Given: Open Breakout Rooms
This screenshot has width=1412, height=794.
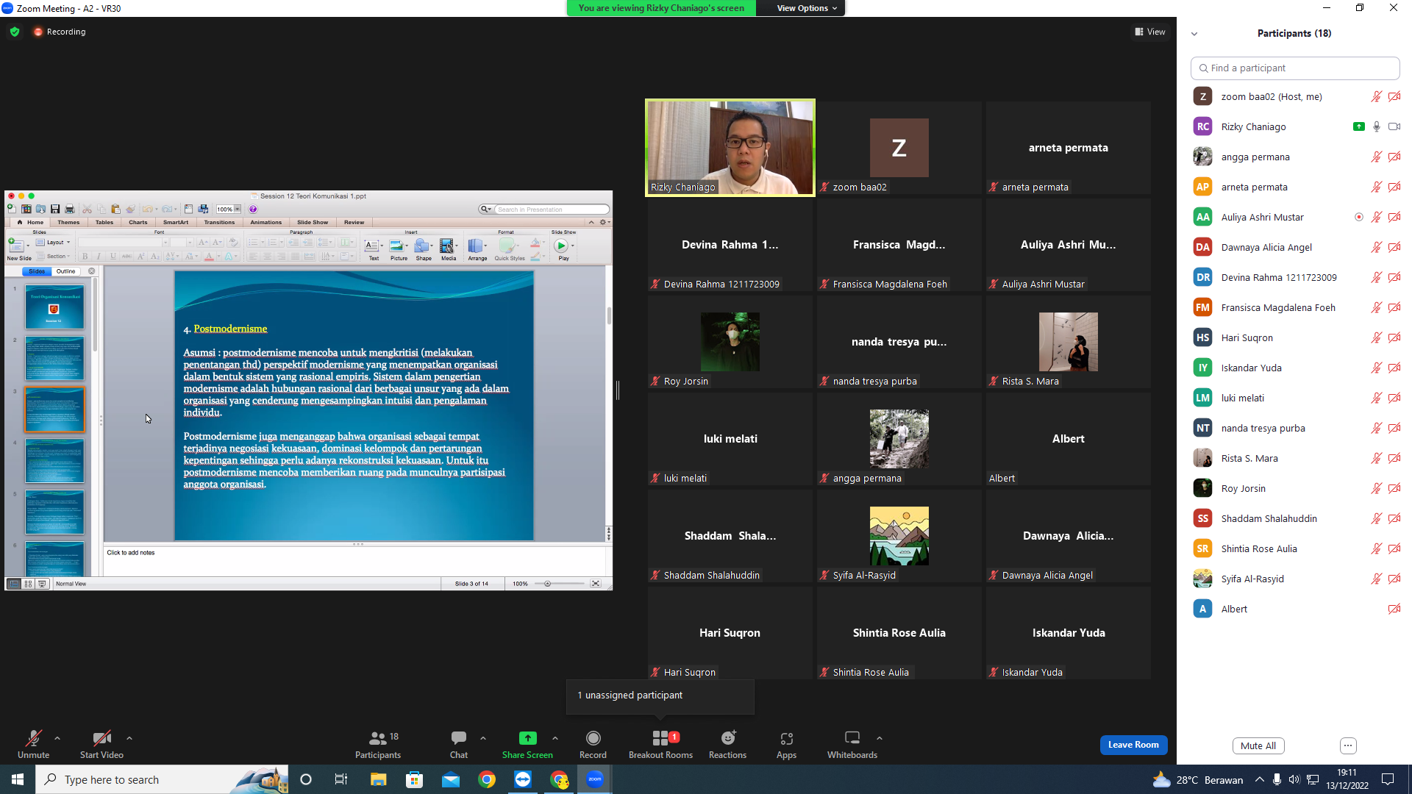Looking at the screenshot, I should pyautogui.click(x=660, y=743).
